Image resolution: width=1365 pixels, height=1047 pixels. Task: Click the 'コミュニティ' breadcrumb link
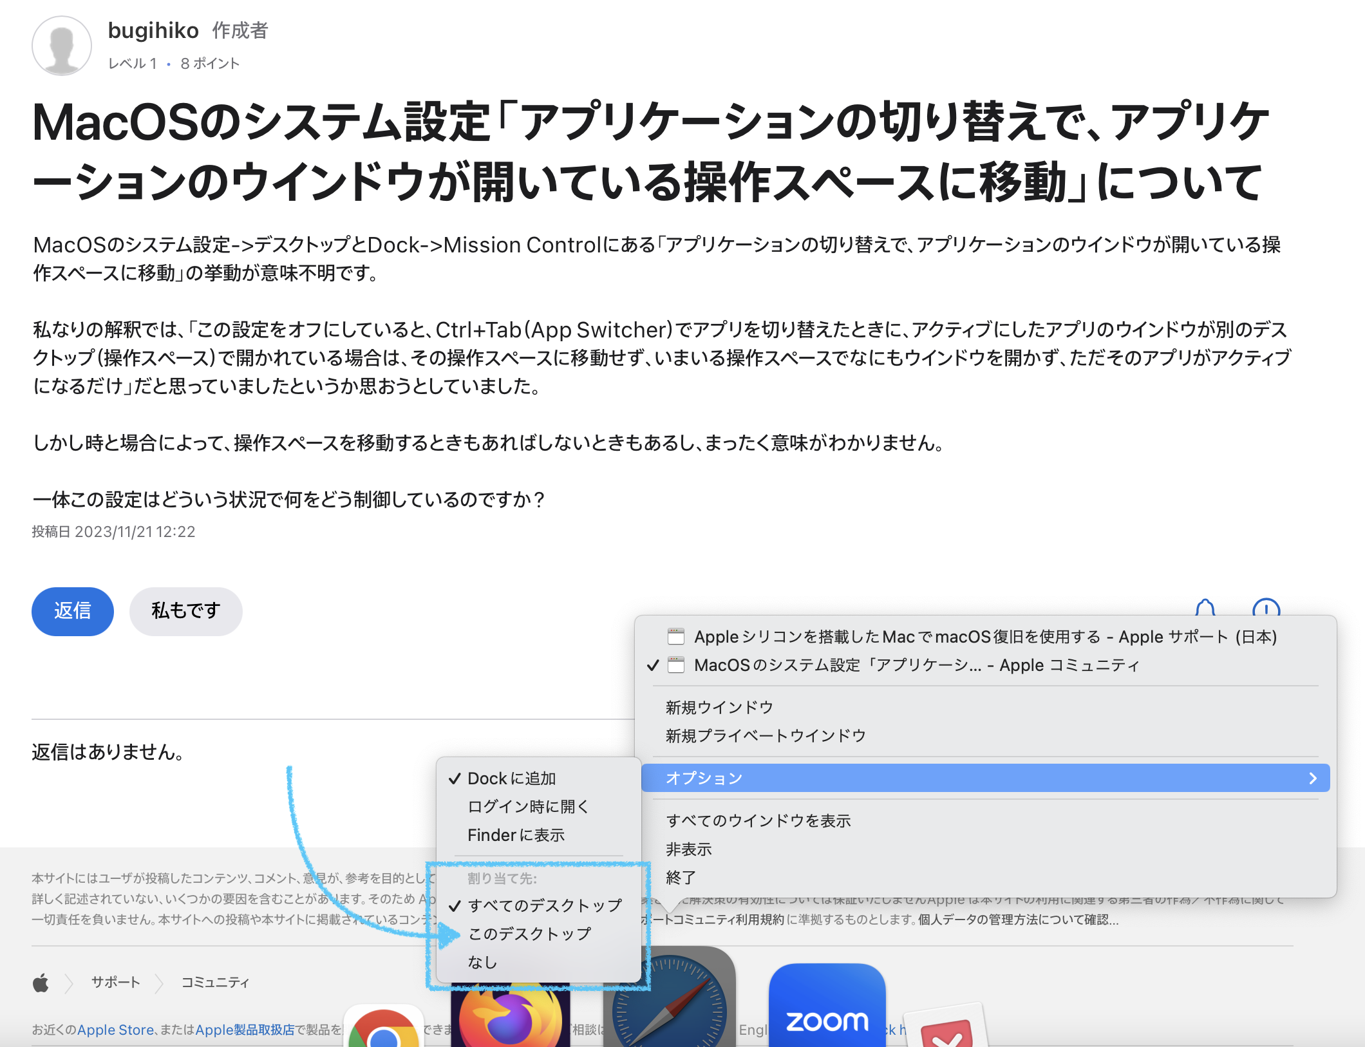pyautogui.click(x=215, y=983)
